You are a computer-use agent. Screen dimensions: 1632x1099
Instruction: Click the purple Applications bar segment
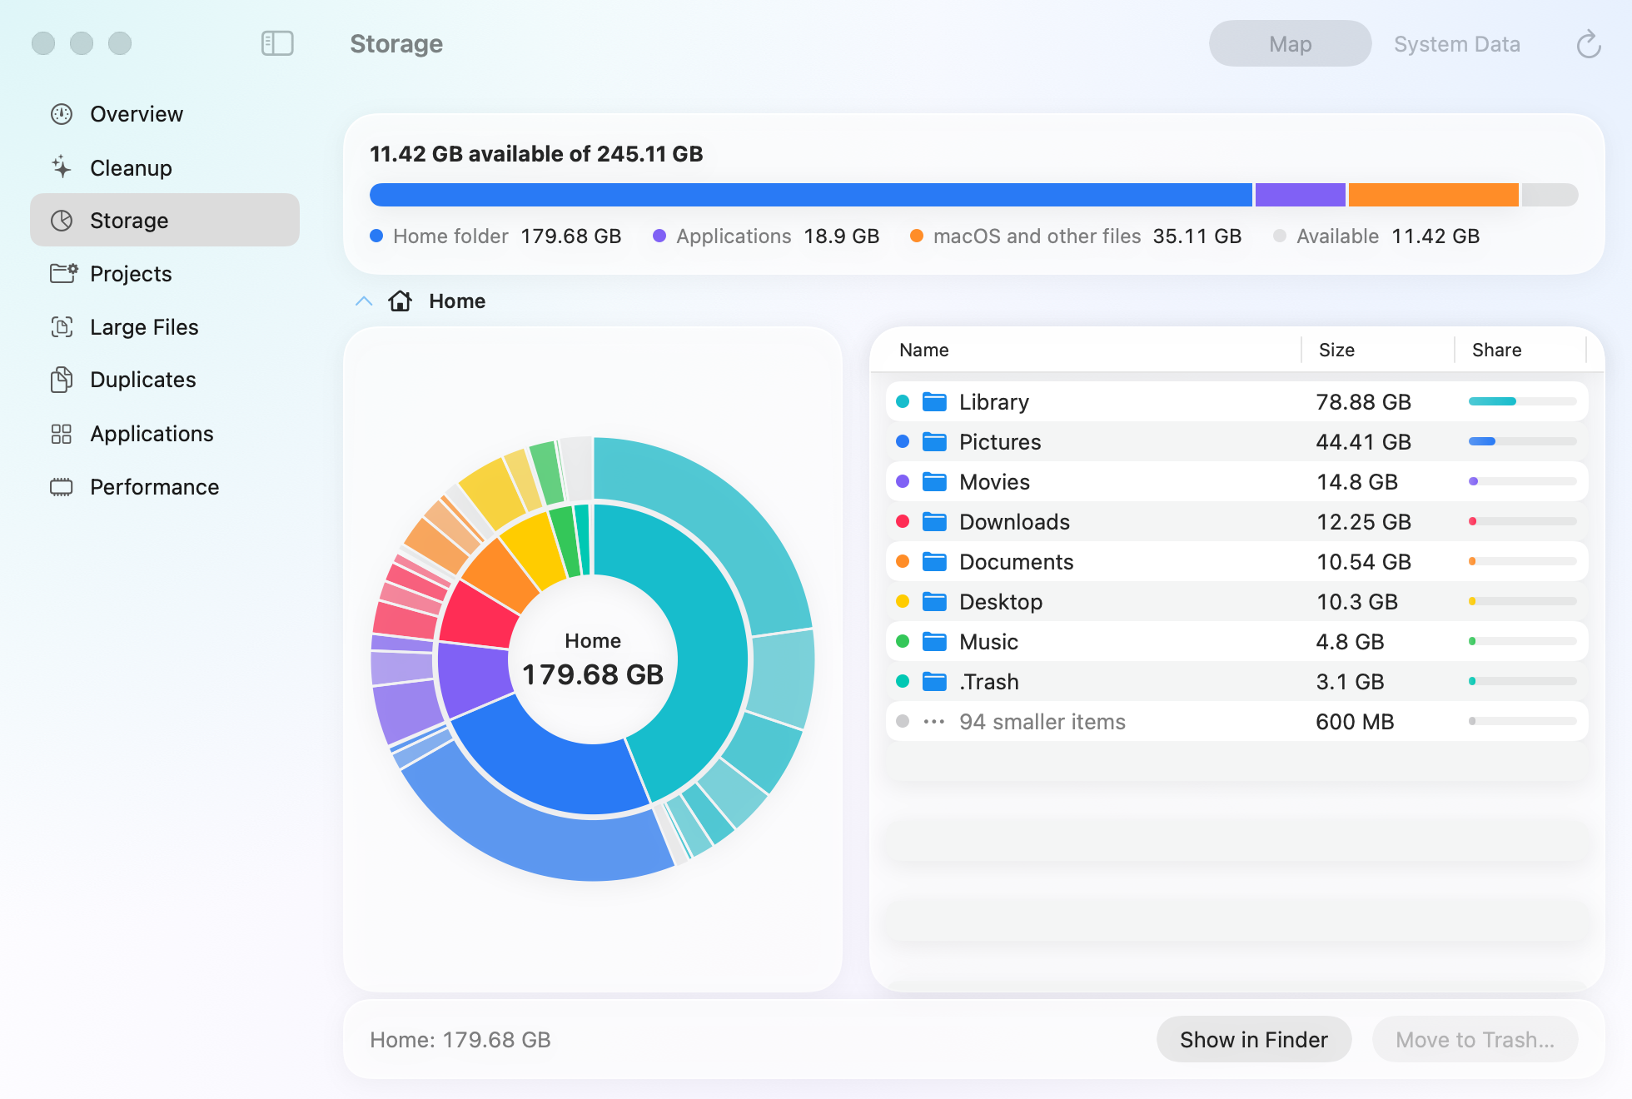[1301, 195]
